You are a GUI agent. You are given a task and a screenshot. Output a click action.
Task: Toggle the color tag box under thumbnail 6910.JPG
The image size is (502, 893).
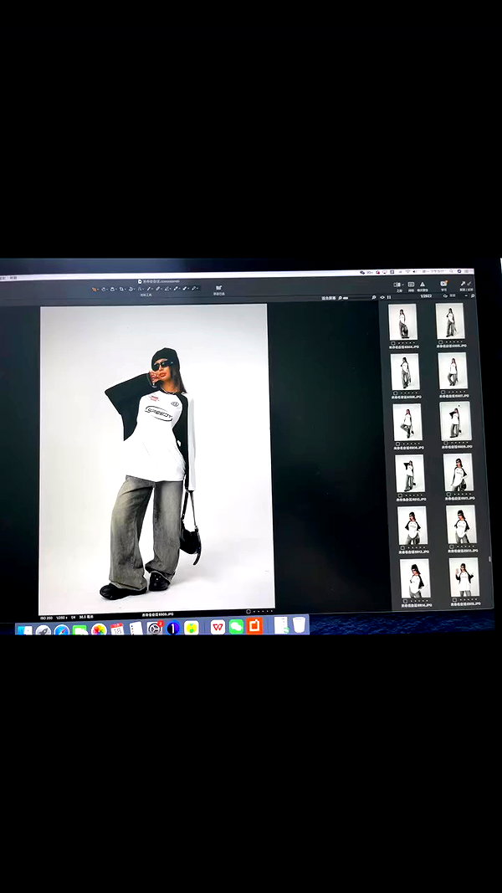(400, 495)
